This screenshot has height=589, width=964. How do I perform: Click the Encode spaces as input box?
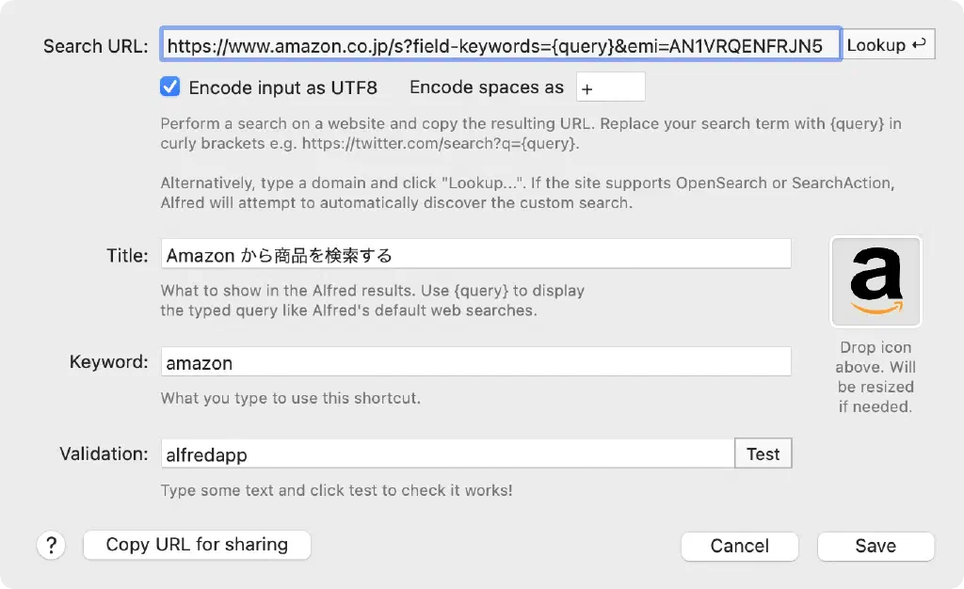[x=610, y=88]
